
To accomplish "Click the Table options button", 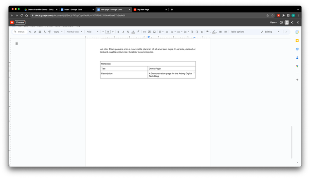I will pyautogui.click(x=237, y=32).
